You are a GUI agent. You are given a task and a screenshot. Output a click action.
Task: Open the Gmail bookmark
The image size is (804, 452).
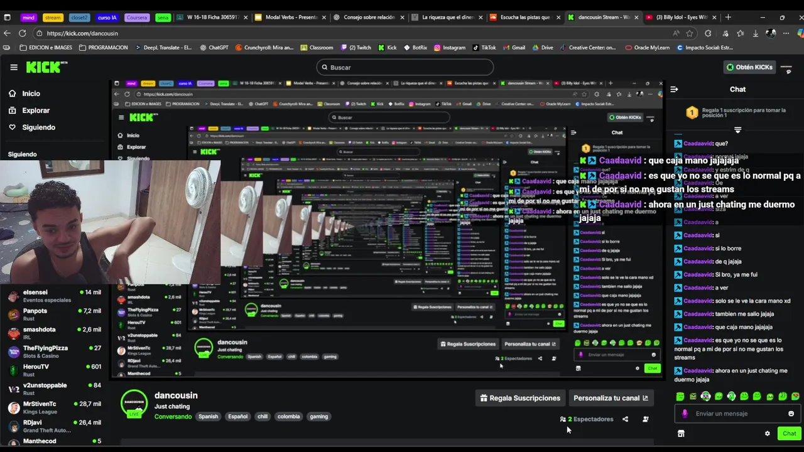pos(514,48)
